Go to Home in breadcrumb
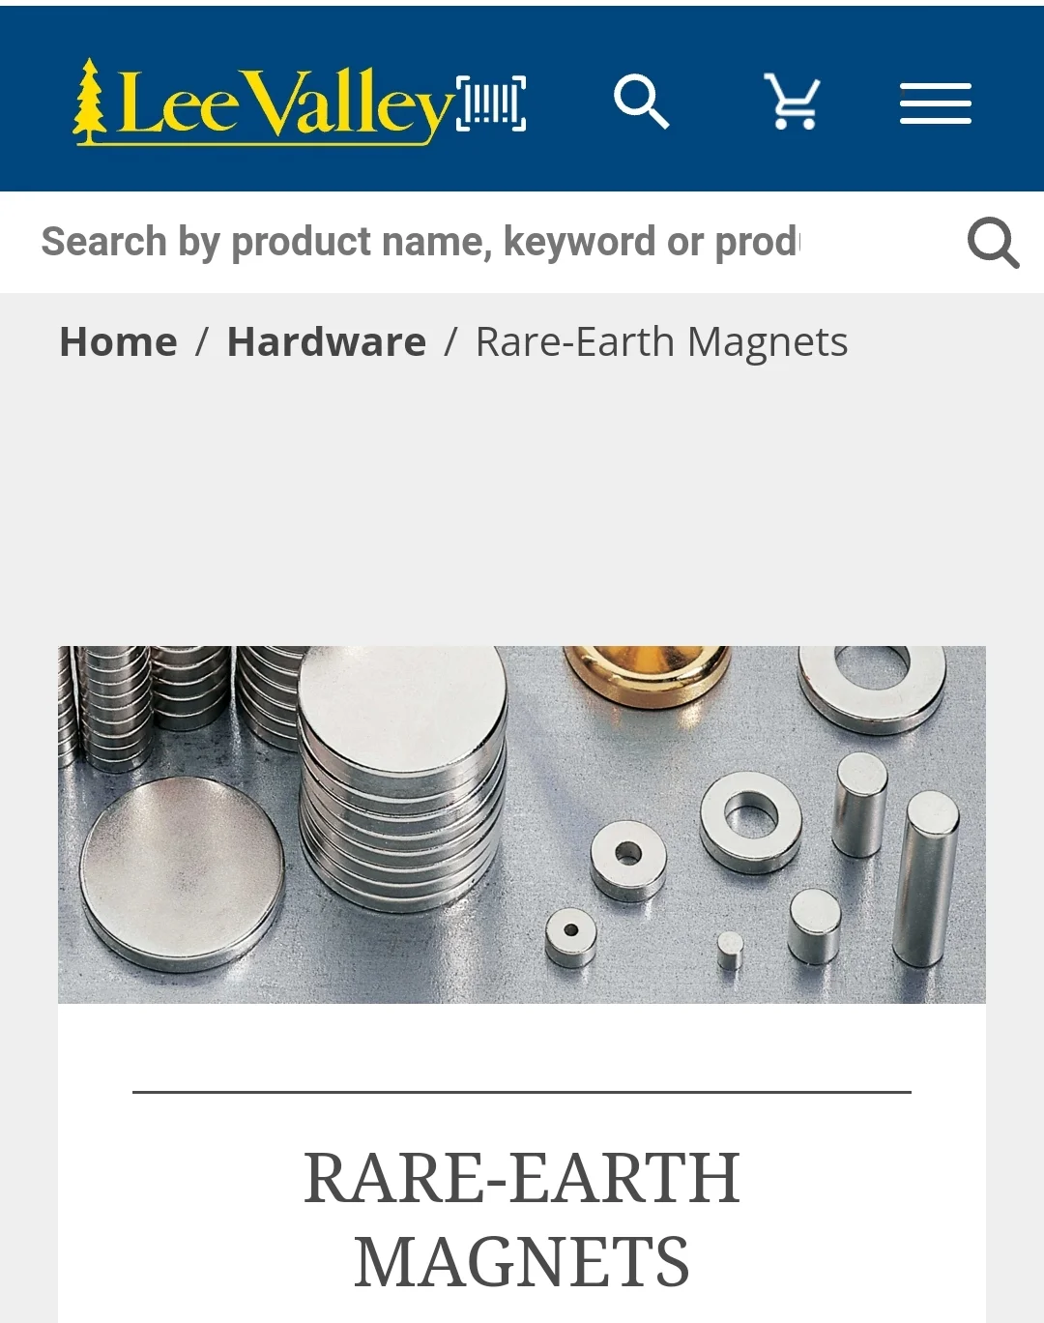Screen dimensions: 1044x1323 pos(119,342)
